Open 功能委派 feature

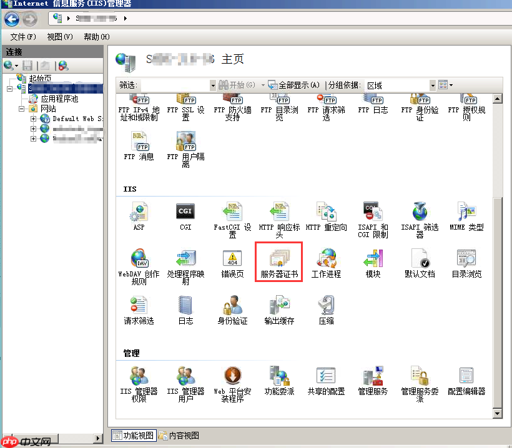(279, 380)
